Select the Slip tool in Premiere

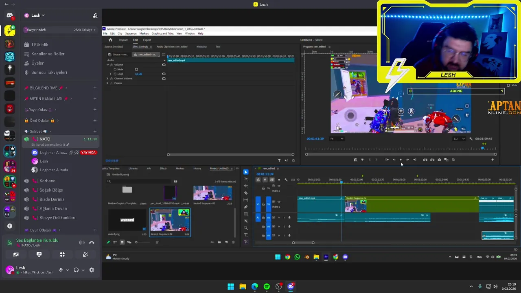[x=246, y=200]
